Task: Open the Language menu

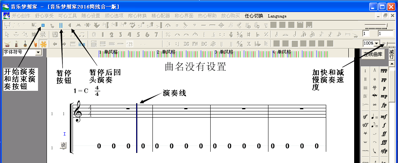Action: coord(277,16)
